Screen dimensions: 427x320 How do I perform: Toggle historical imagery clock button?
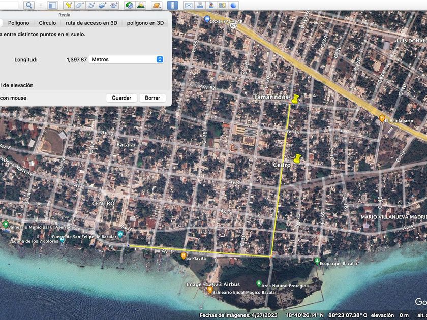[x=129, y=5]
